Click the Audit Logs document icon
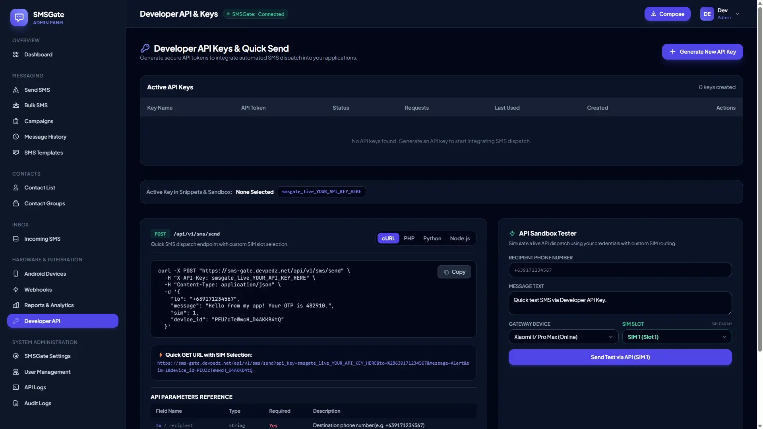The height and width of the screenshot is (429, 763). (x=16, y=403)
